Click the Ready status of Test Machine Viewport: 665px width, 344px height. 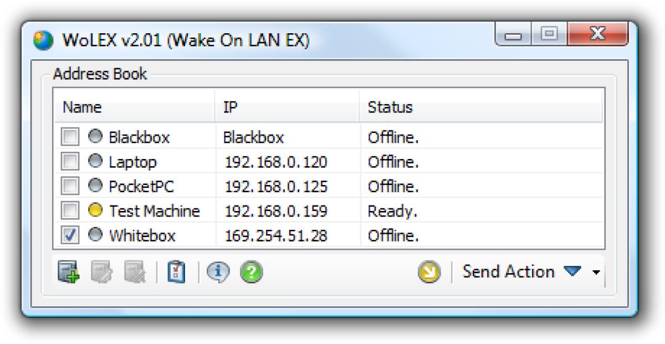tap(392, 212)
